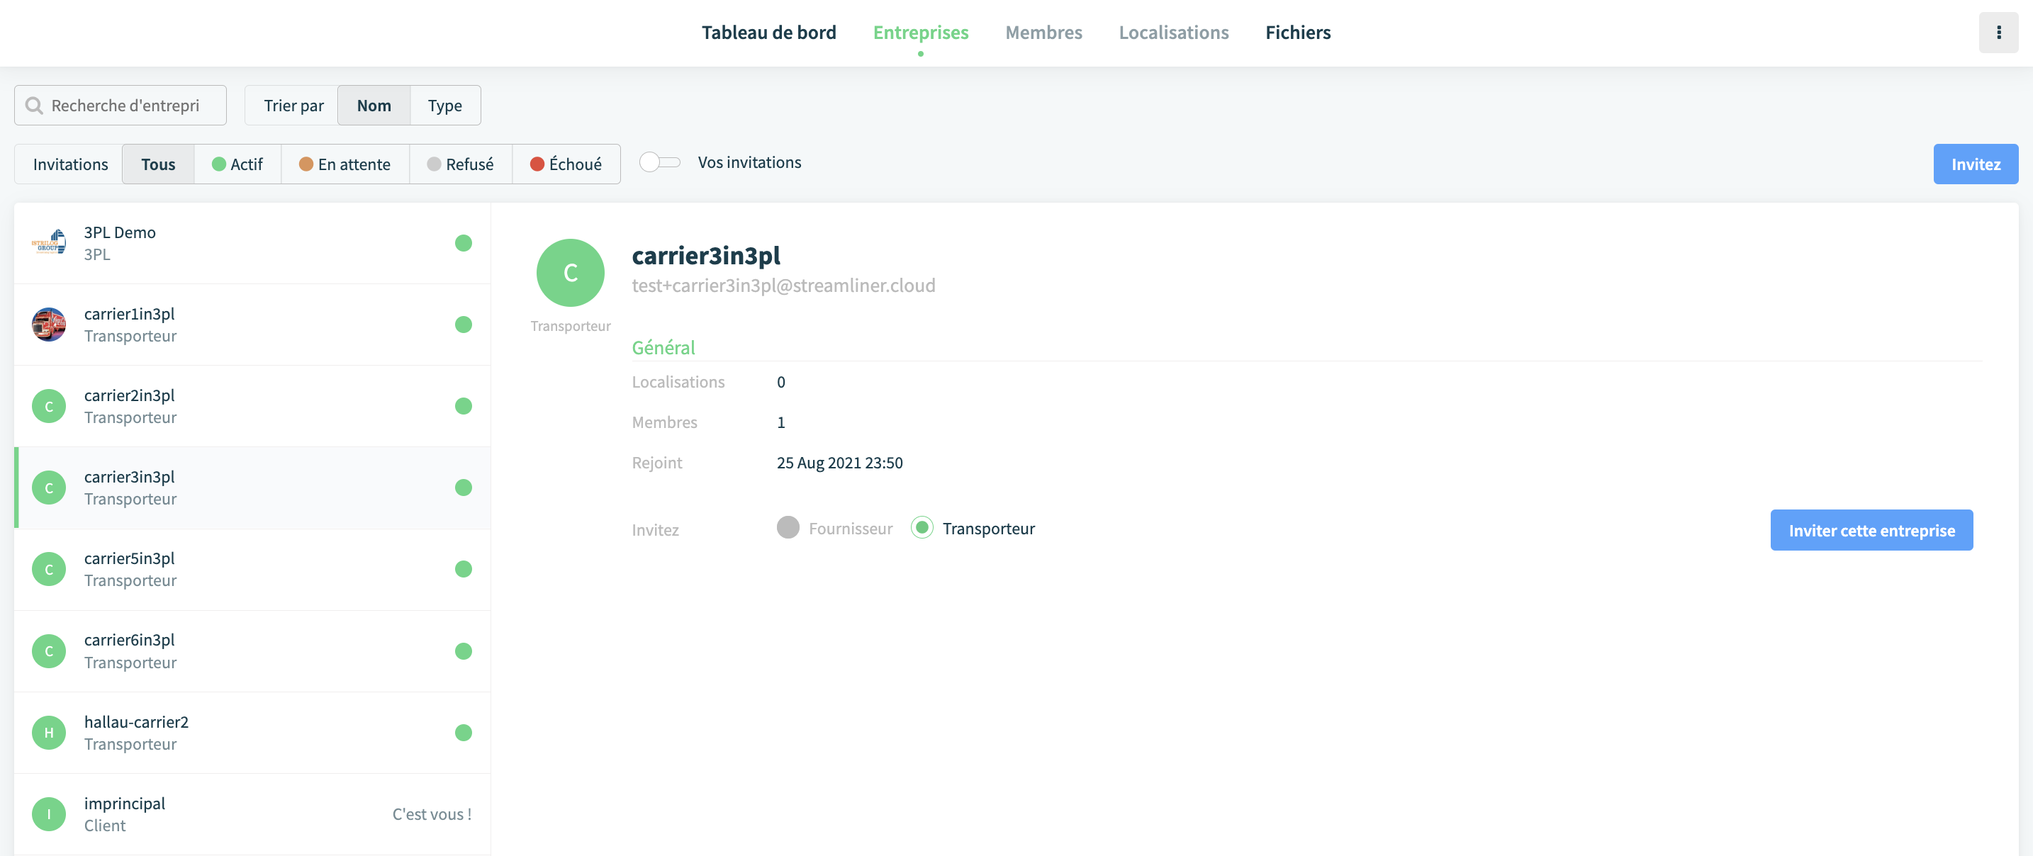Image resolution: width=2033 pixels, height=856 pixels.
Task: Go to the Membres tab
Action: pos(1043,33)
